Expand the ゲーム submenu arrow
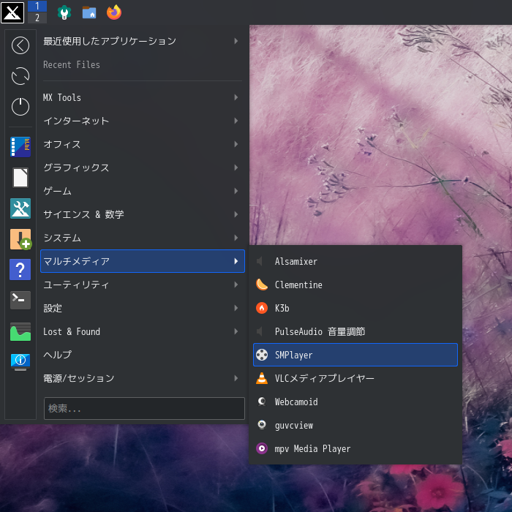This screenshot has width=512, height=512. pyautogui.click(x=236, y=191)
